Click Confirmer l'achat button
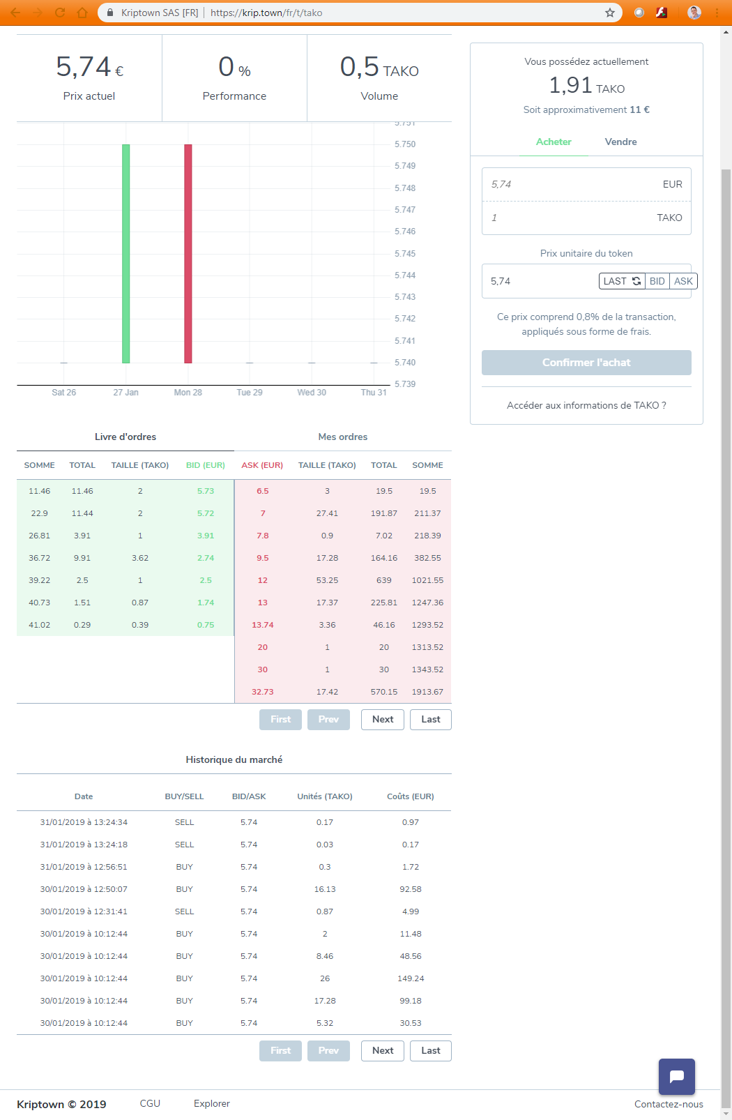 tap(586, 363)
